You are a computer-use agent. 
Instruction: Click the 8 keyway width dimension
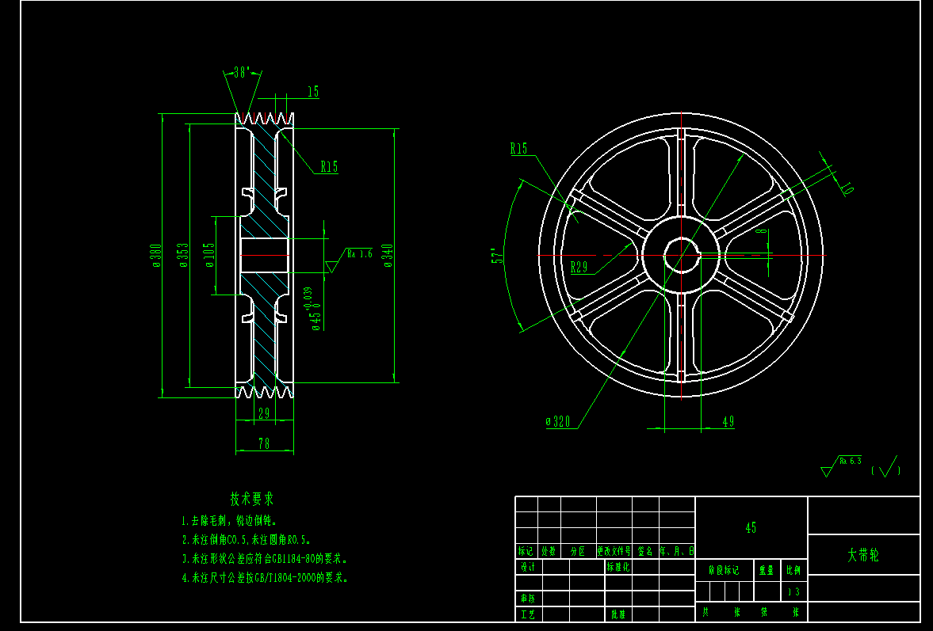pyautogui.click(x=763, y=231)
